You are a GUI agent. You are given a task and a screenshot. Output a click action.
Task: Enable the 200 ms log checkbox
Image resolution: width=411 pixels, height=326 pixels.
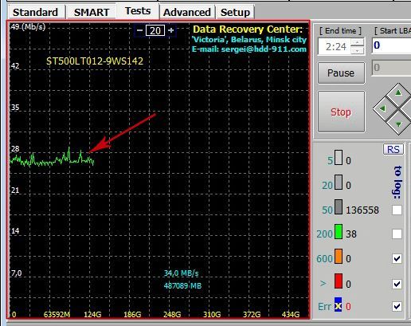point(397,234)
